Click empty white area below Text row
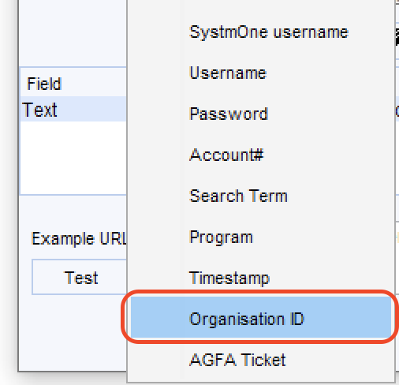This screenshot has height=385, width=399. coord(73,158)
